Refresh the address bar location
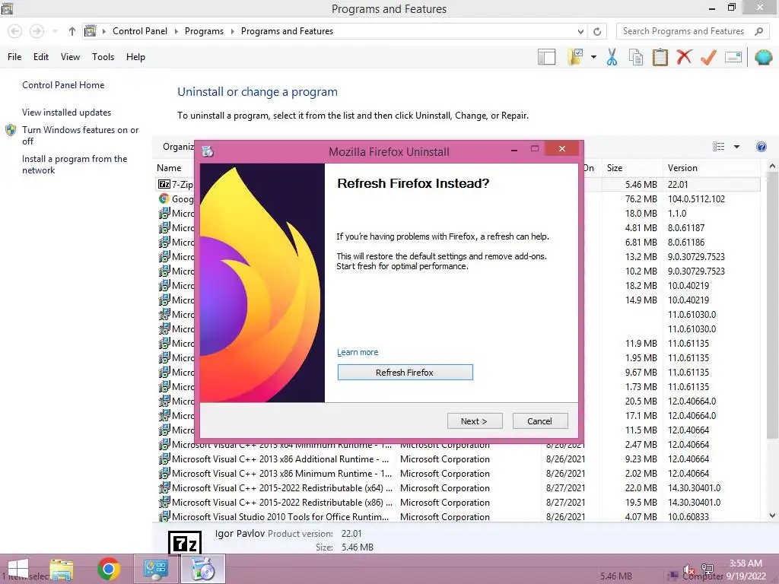 (x=597, y=31)
